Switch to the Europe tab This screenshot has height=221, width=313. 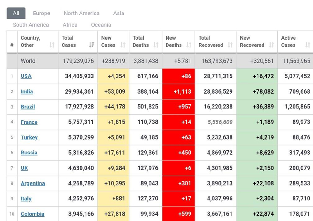point(41,13)
